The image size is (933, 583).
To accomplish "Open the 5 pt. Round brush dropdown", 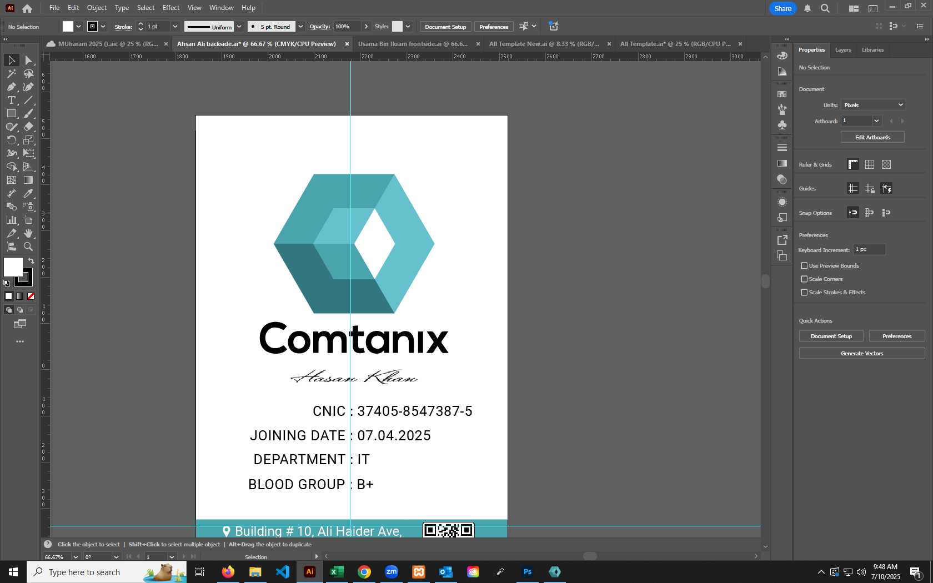I will pos(300,26).
